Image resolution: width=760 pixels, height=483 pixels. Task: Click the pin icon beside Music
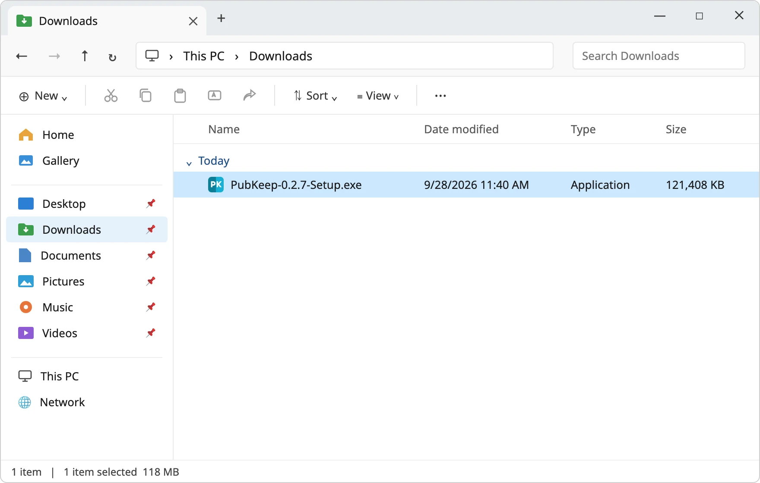(x=151, y=307)
